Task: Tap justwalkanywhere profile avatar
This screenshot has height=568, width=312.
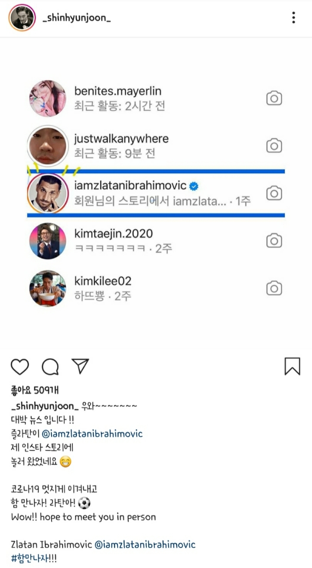Action: tap(48, 147)
